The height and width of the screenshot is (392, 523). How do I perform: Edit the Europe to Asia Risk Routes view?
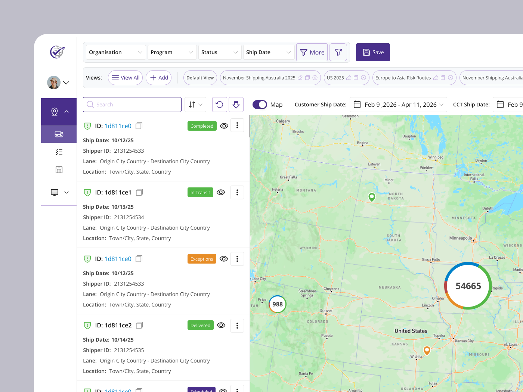(x=436, y=78)
